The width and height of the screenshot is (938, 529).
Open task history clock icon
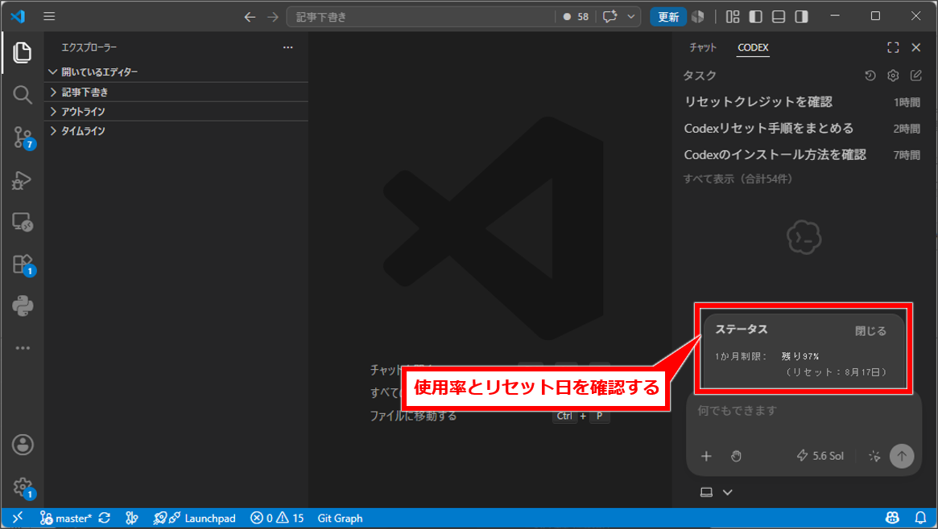coord(870,76)
